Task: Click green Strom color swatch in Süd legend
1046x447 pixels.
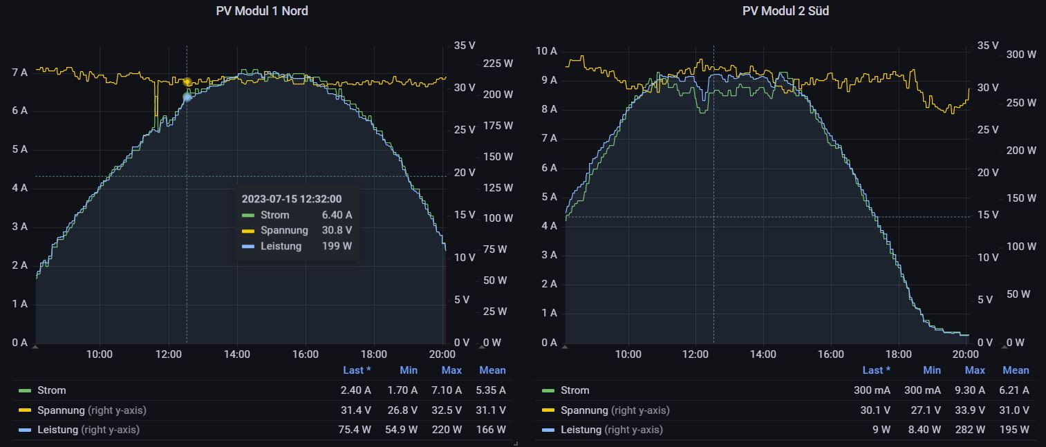Action: (548, 391)
